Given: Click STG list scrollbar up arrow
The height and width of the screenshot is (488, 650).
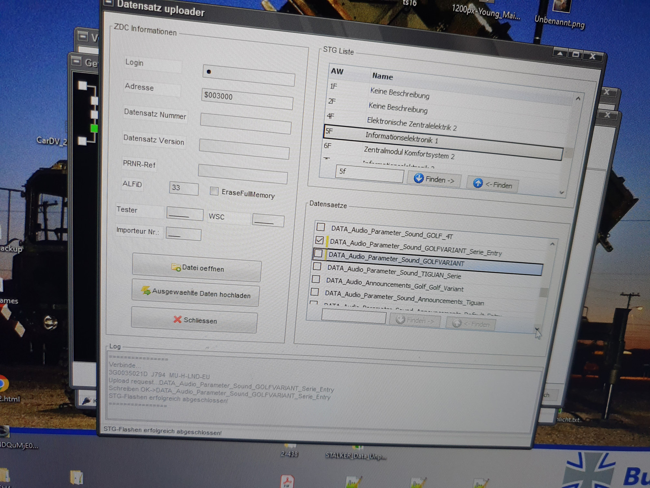Looking at the screenshot, I should [578, 99].
